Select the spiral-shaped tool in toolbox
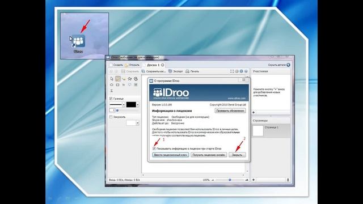This screenshot has width=363, height=204. (136, 79)
